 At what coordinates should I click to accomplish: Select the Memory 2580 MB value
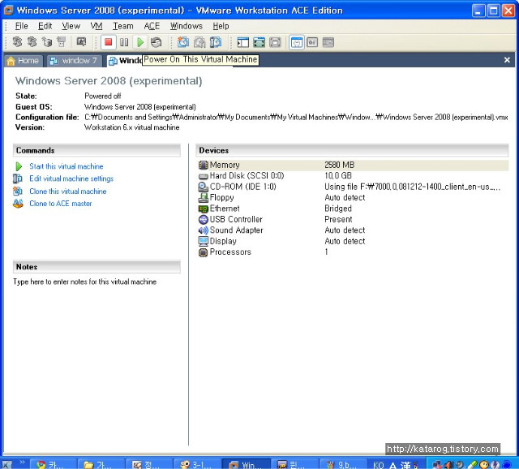click(339, 165)
